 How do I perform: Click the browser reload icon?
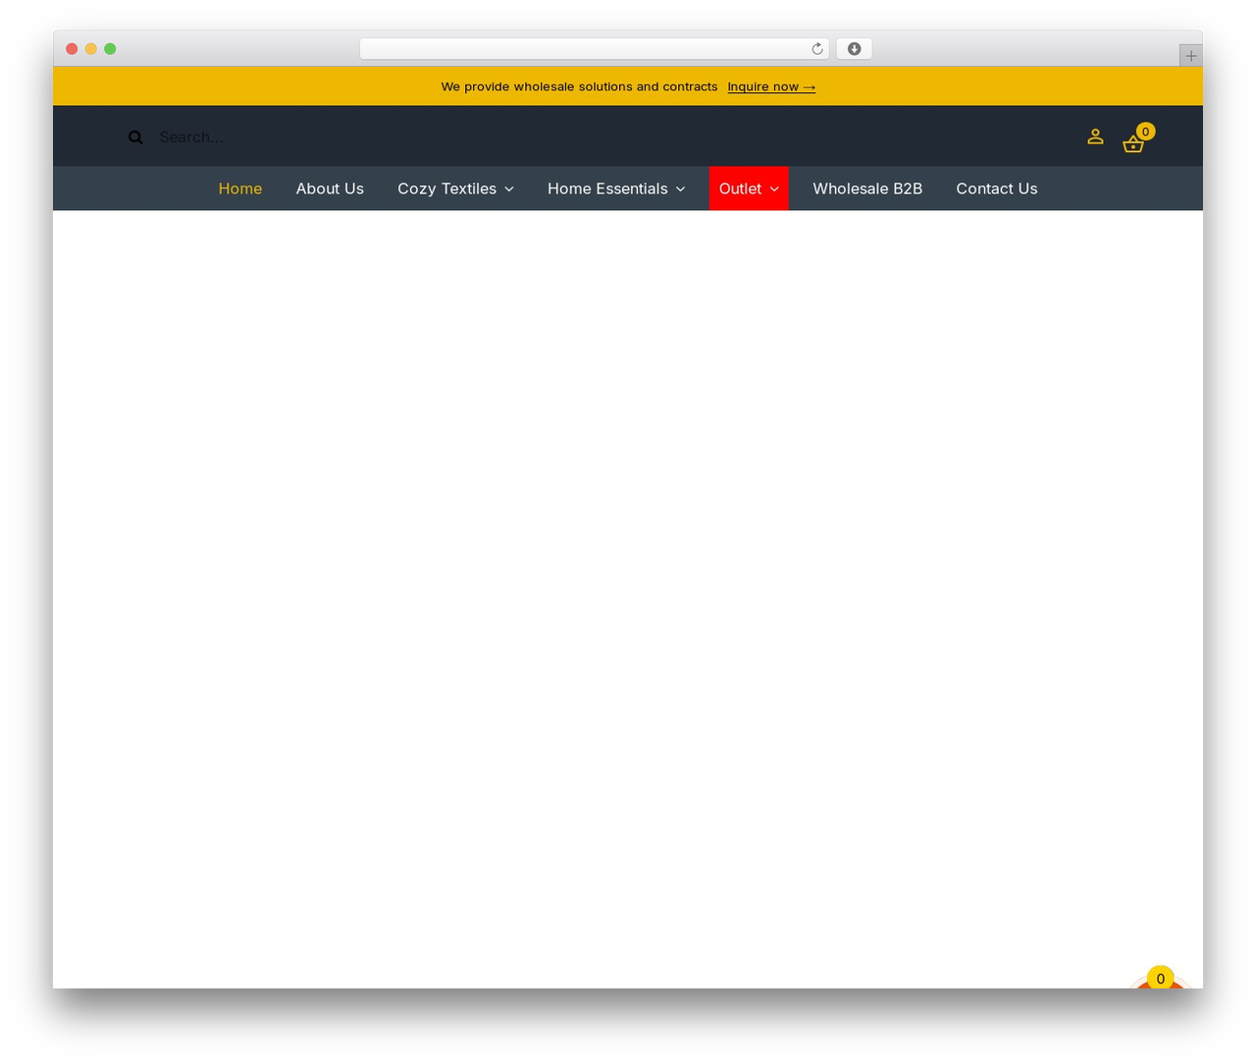click(x=816, y=49)
